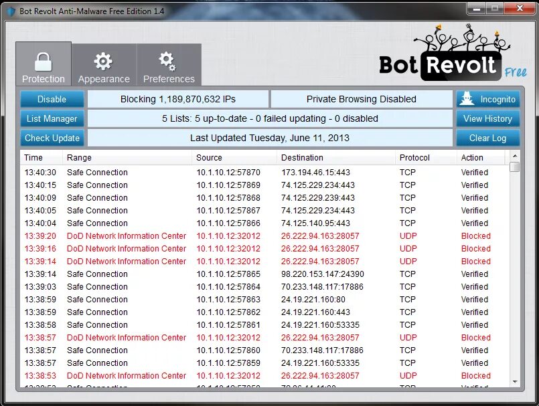The width and height of the screenshot is (539, 406).
Task: Open View History
Action: [488, 118]
